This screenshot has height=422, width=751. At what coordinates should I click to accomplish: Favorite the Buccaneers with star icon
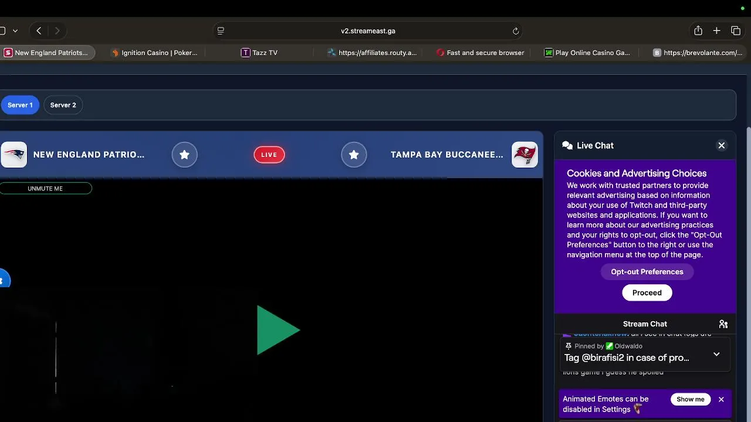[354, 155]
